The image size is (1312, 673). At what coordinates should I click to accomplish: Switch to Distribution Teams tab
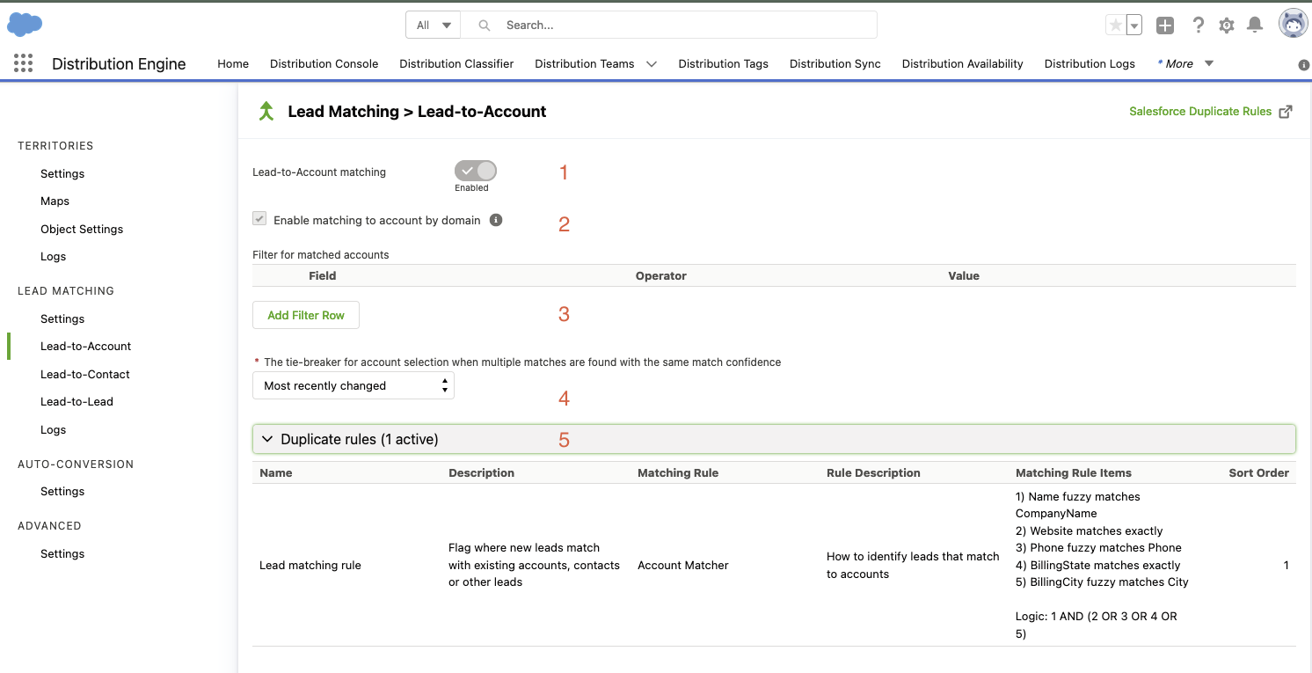(x=585, y=63)
